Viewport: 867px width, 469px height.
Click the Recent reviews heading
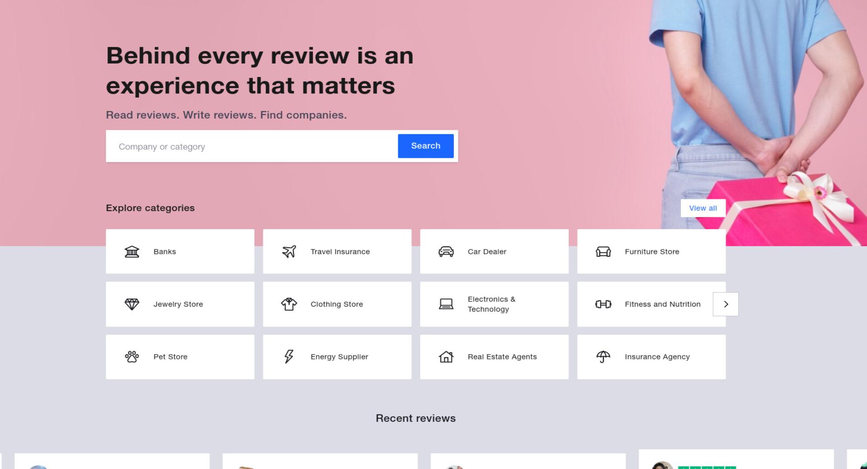pyautogui.click(x=416, y=418)
